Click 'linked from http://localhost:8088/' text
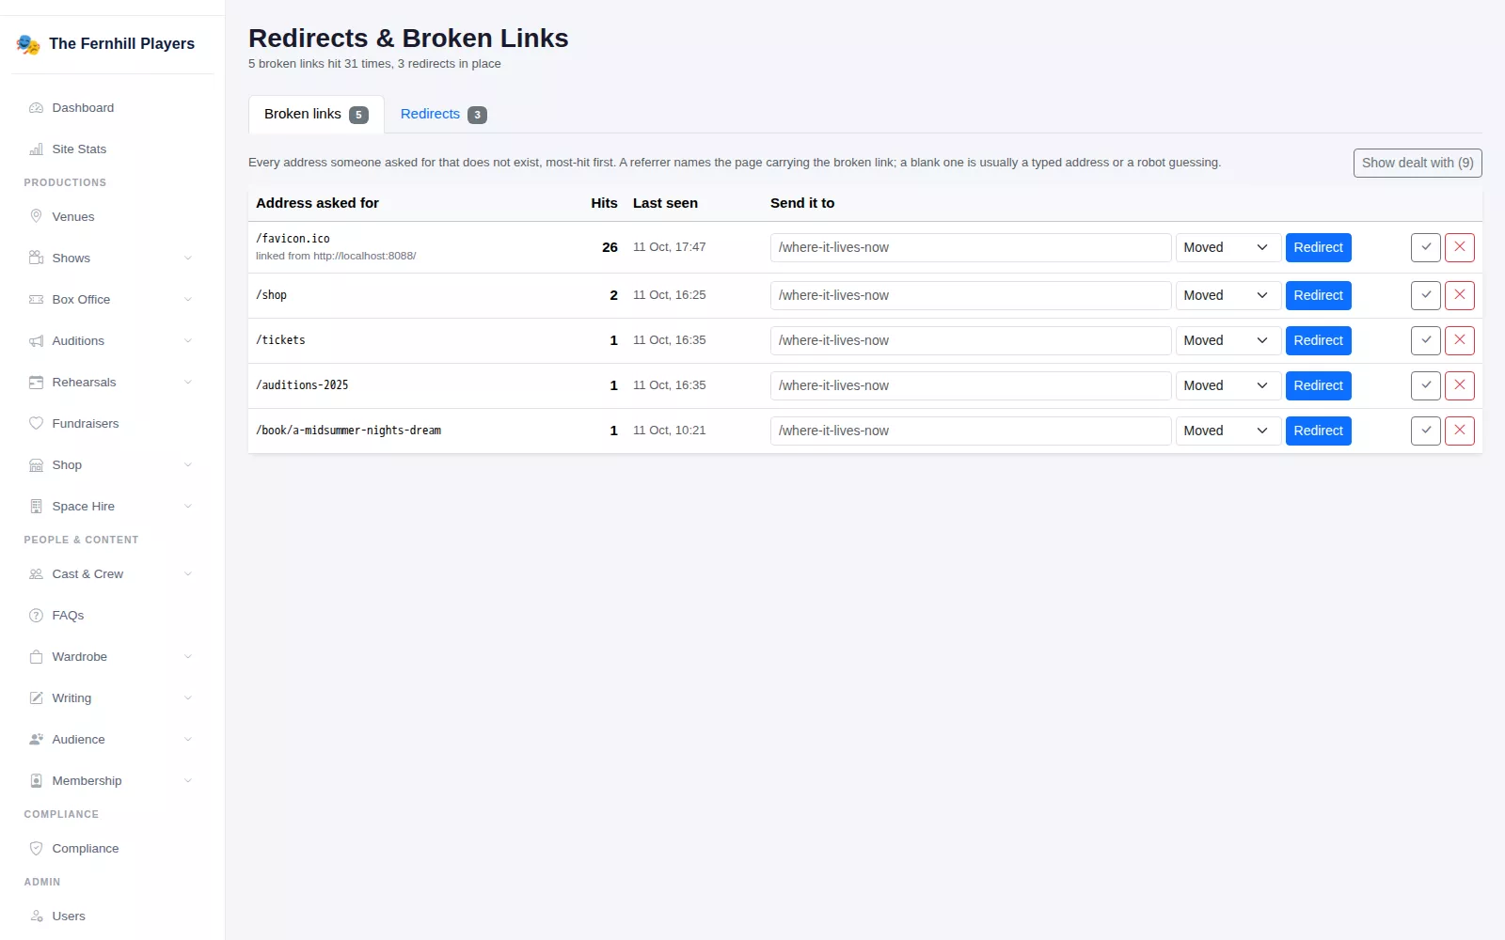 click(x=336, y=256)
